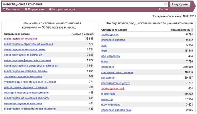Follow the 'ищу инвестора' link
Image resolution: width=197 pixels, height=114 pixels.
tap(111, 105)
